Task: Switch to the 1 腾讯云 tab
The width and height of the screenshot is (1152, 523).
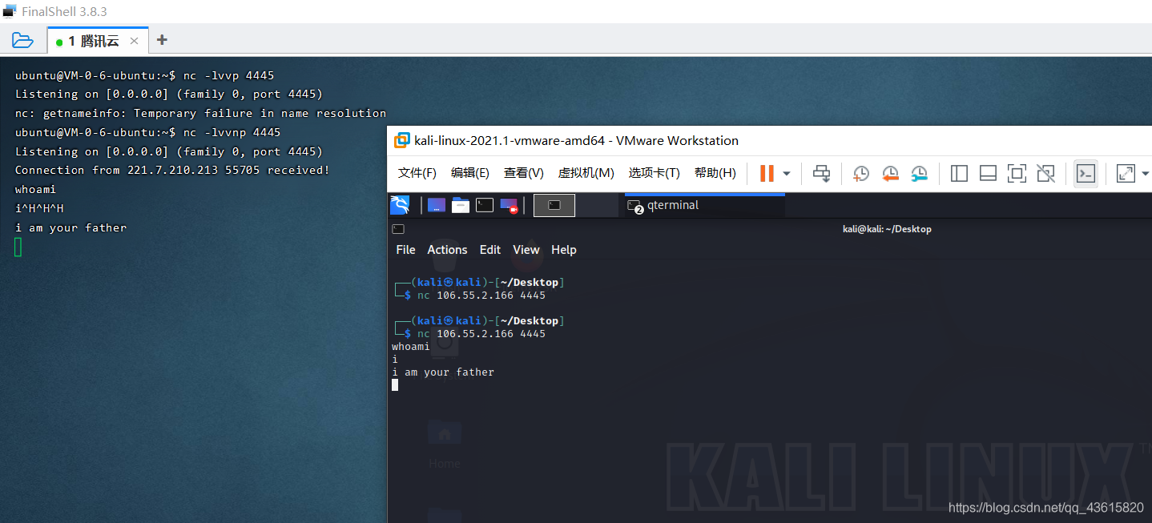Action: coord(98,41)
